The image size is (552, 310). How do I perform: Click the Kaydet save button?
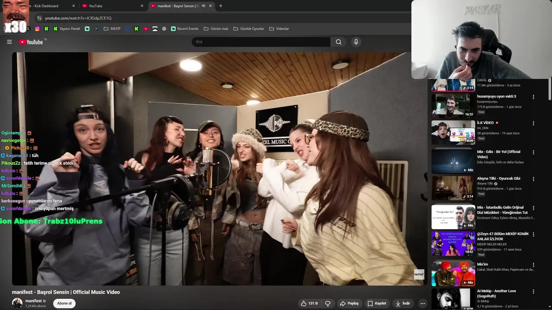pyautogui.click(x=376, y=303)
